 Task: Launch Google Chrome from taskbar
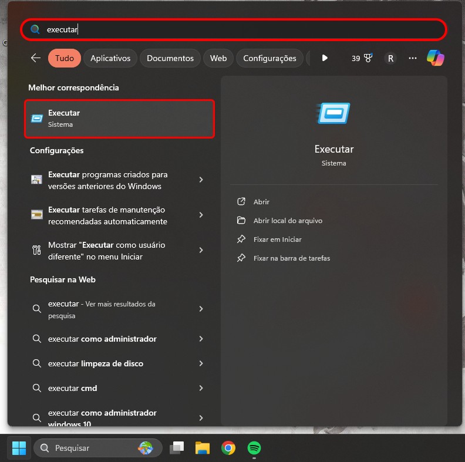(228, 448)
